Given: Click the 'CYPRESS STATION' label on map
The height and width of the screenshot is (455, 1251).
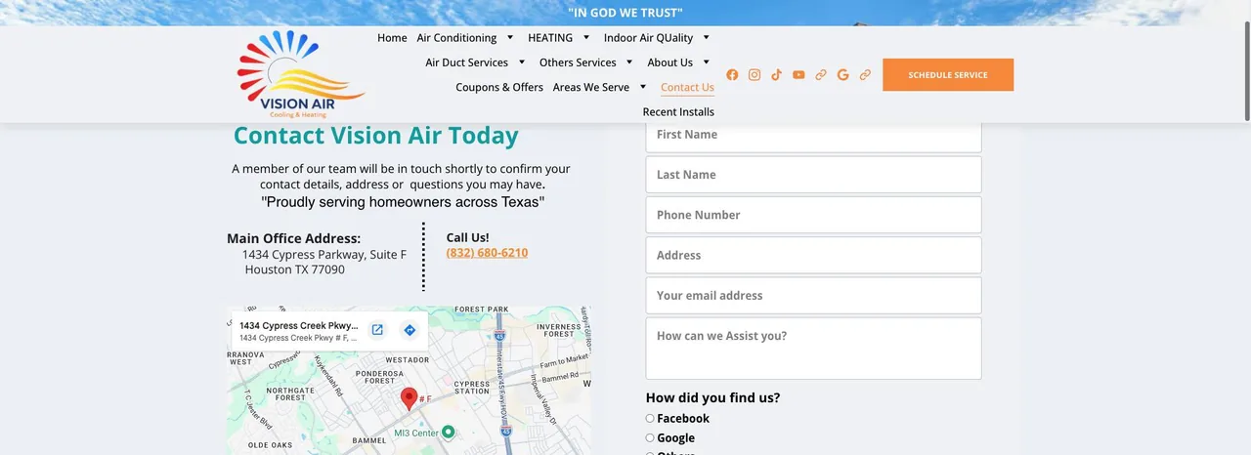Looking at the screenshot, I should tap(473, 388).
